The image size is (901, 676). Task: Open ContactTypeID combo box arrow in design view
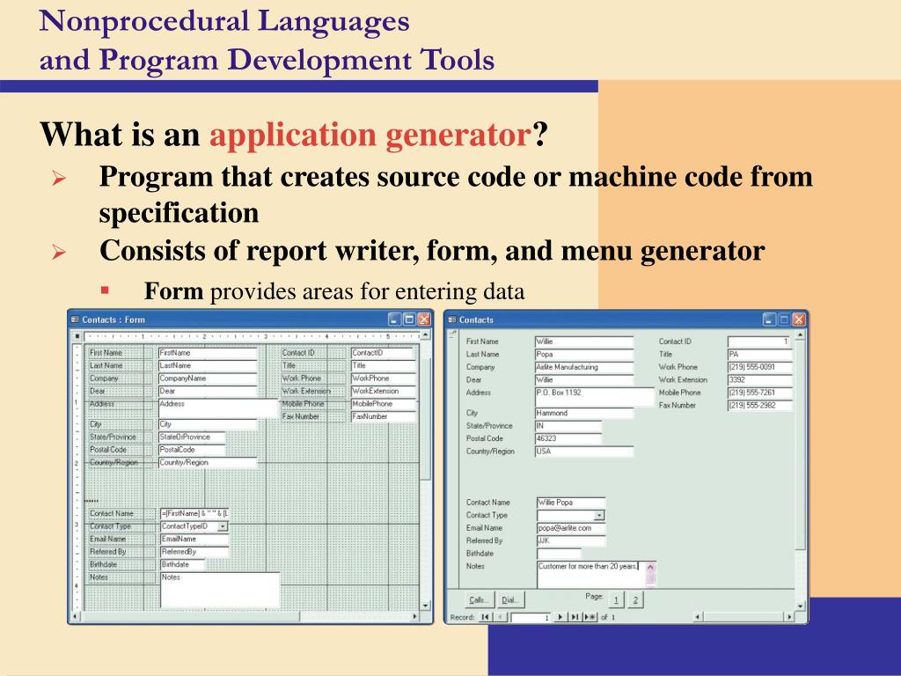(223, 526)
